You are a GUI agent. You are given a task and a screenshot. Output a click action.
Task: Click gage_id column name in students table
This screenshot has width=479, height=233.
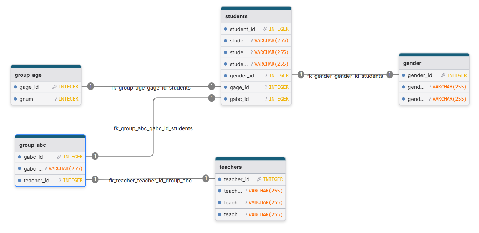coord(239,87)
